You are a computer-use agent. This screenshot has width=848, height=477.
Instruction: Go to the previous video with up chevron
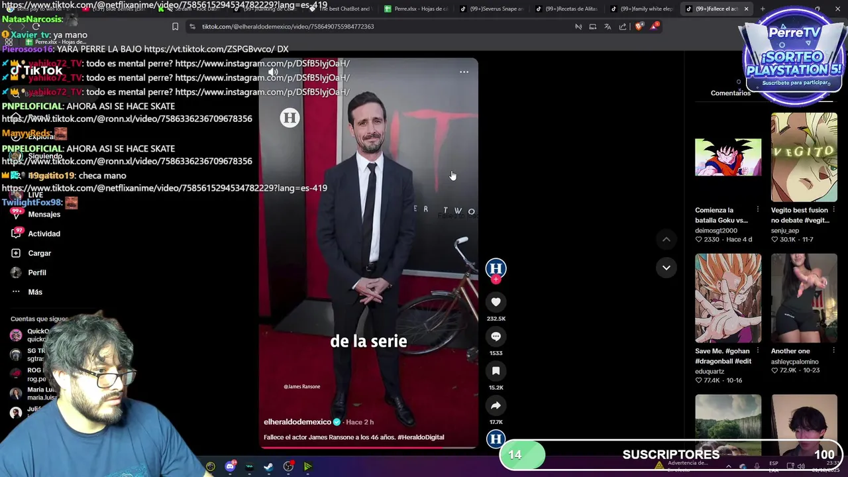point(666,239)
